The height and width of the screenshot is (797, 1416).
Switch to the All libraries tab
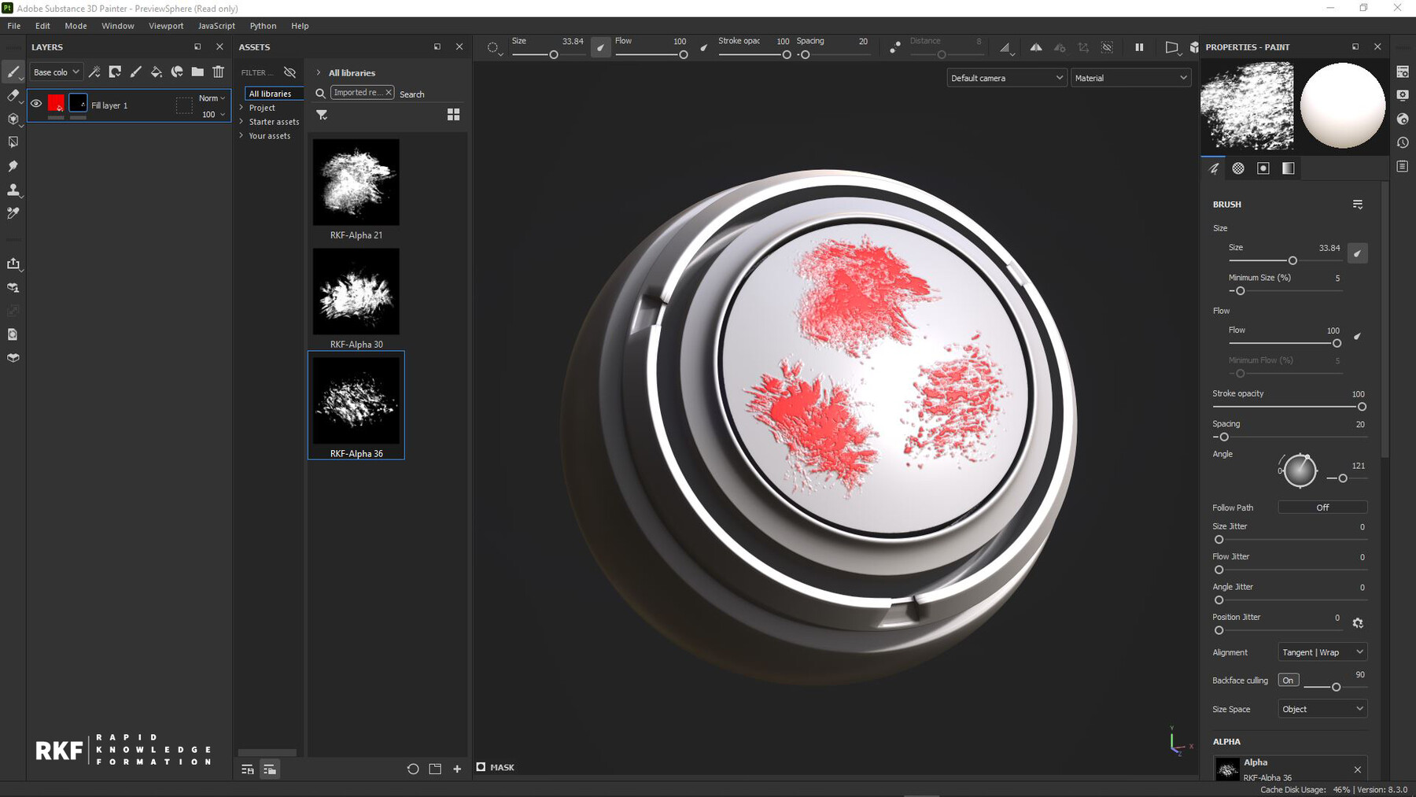[271, 93]
